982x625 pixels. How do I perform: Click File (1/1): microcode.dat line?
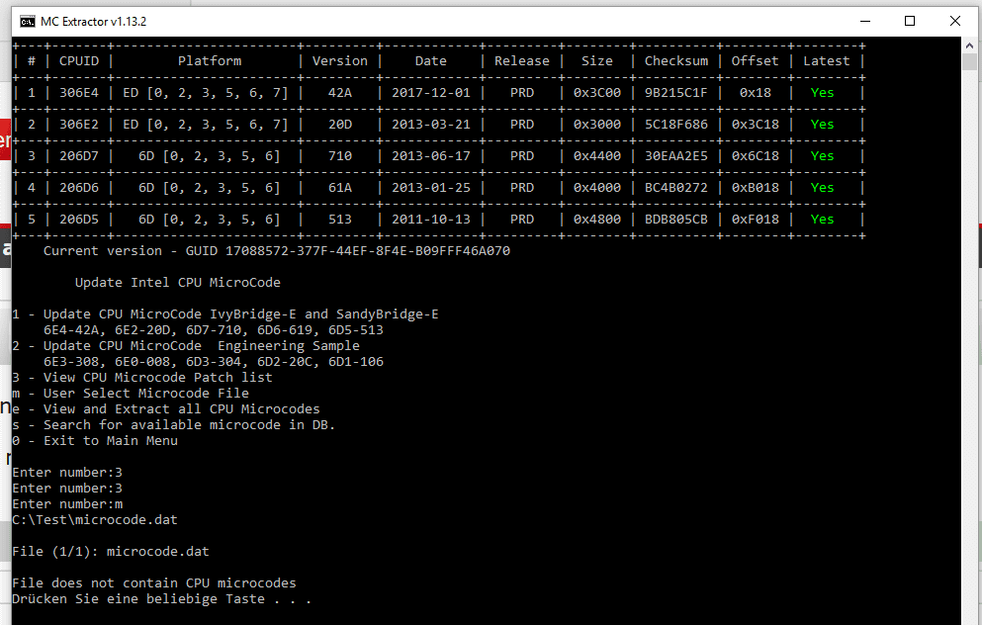click(x=111, y=551)
